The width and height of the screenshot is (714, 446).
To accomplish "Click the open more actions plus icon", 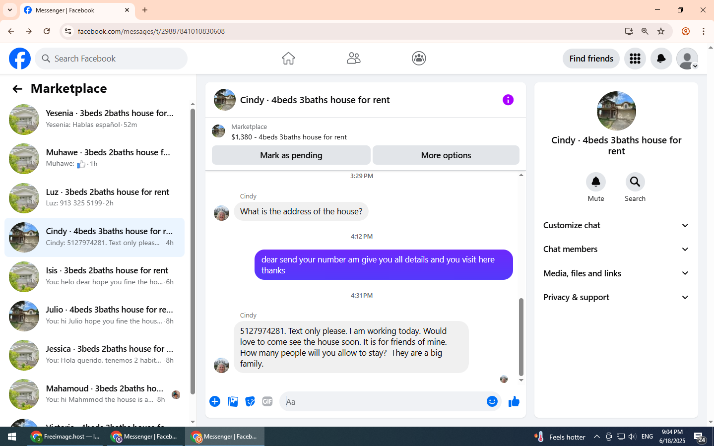I will click(x=215, y=401).
